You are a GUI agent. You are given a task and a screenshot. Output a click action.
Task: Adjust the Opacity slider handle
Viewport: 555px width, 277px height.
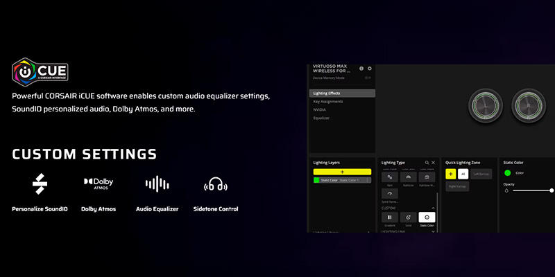(552, 190)
